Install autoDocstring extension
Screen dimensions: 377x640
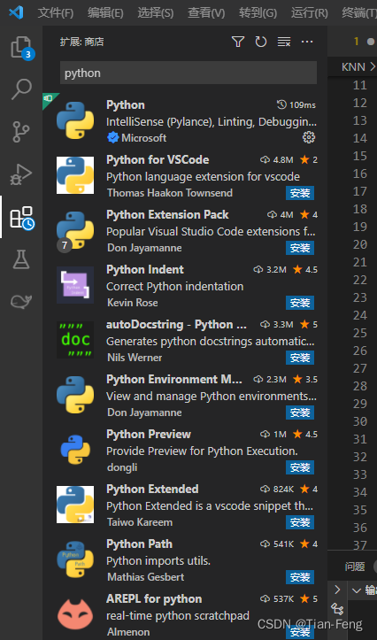click(300, 358)
